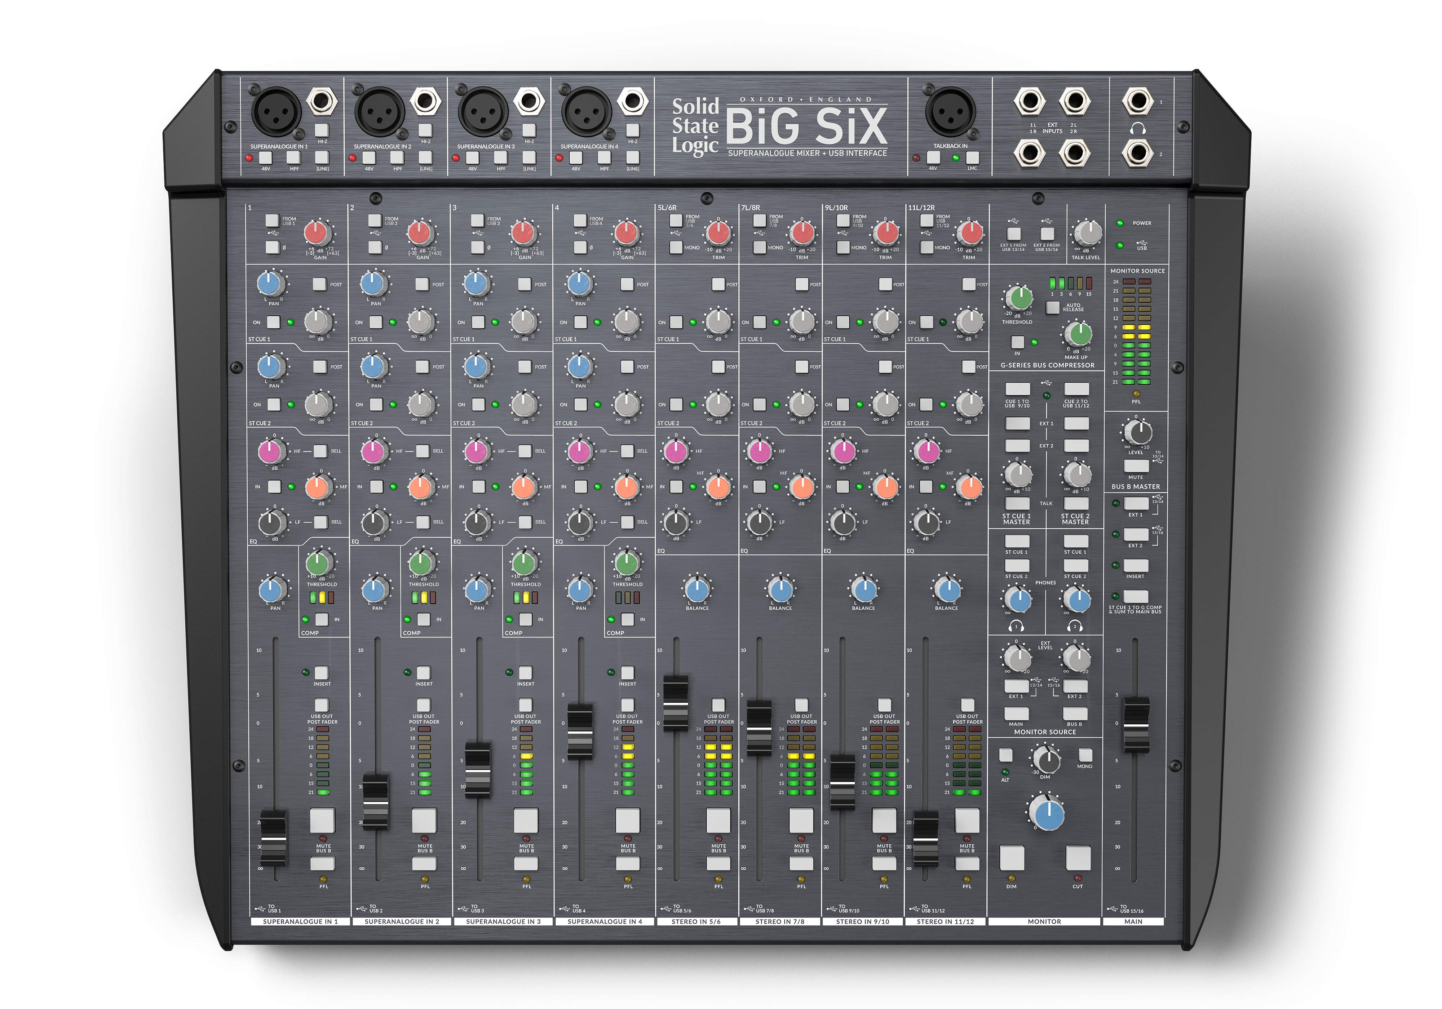Click the MAIN master fader cap
The width and height of the screenshot is (1442, 1009).
[1136, 725]
